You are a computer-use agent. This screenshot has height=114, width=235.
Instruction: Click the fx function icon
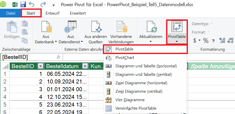pos(58,57)
